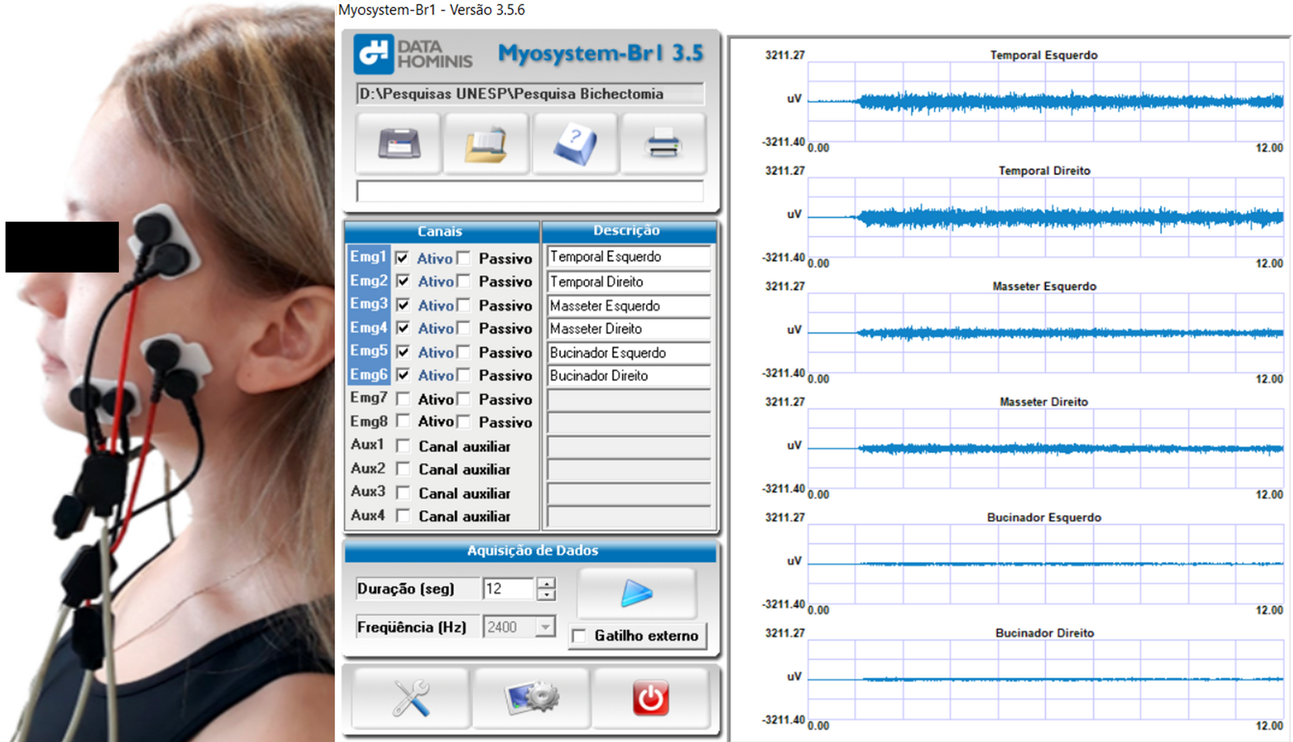Uncheck Ativo for Emg6
This screenshot has width=1293, height=742.
coord(402,375)
